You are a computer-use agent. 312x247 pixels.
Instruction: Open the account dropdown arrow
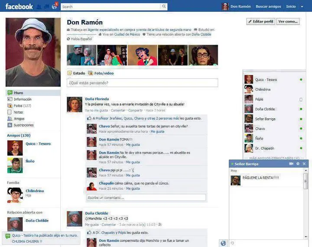pos(302,7)
